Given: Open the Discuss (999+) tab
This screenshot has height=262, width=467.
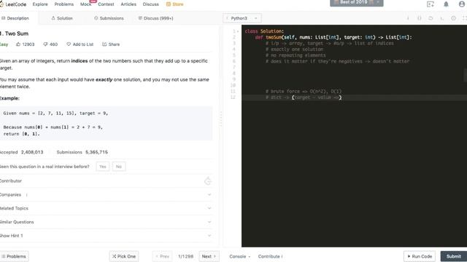Looking at the screenshot, I should tap(155, 18).
